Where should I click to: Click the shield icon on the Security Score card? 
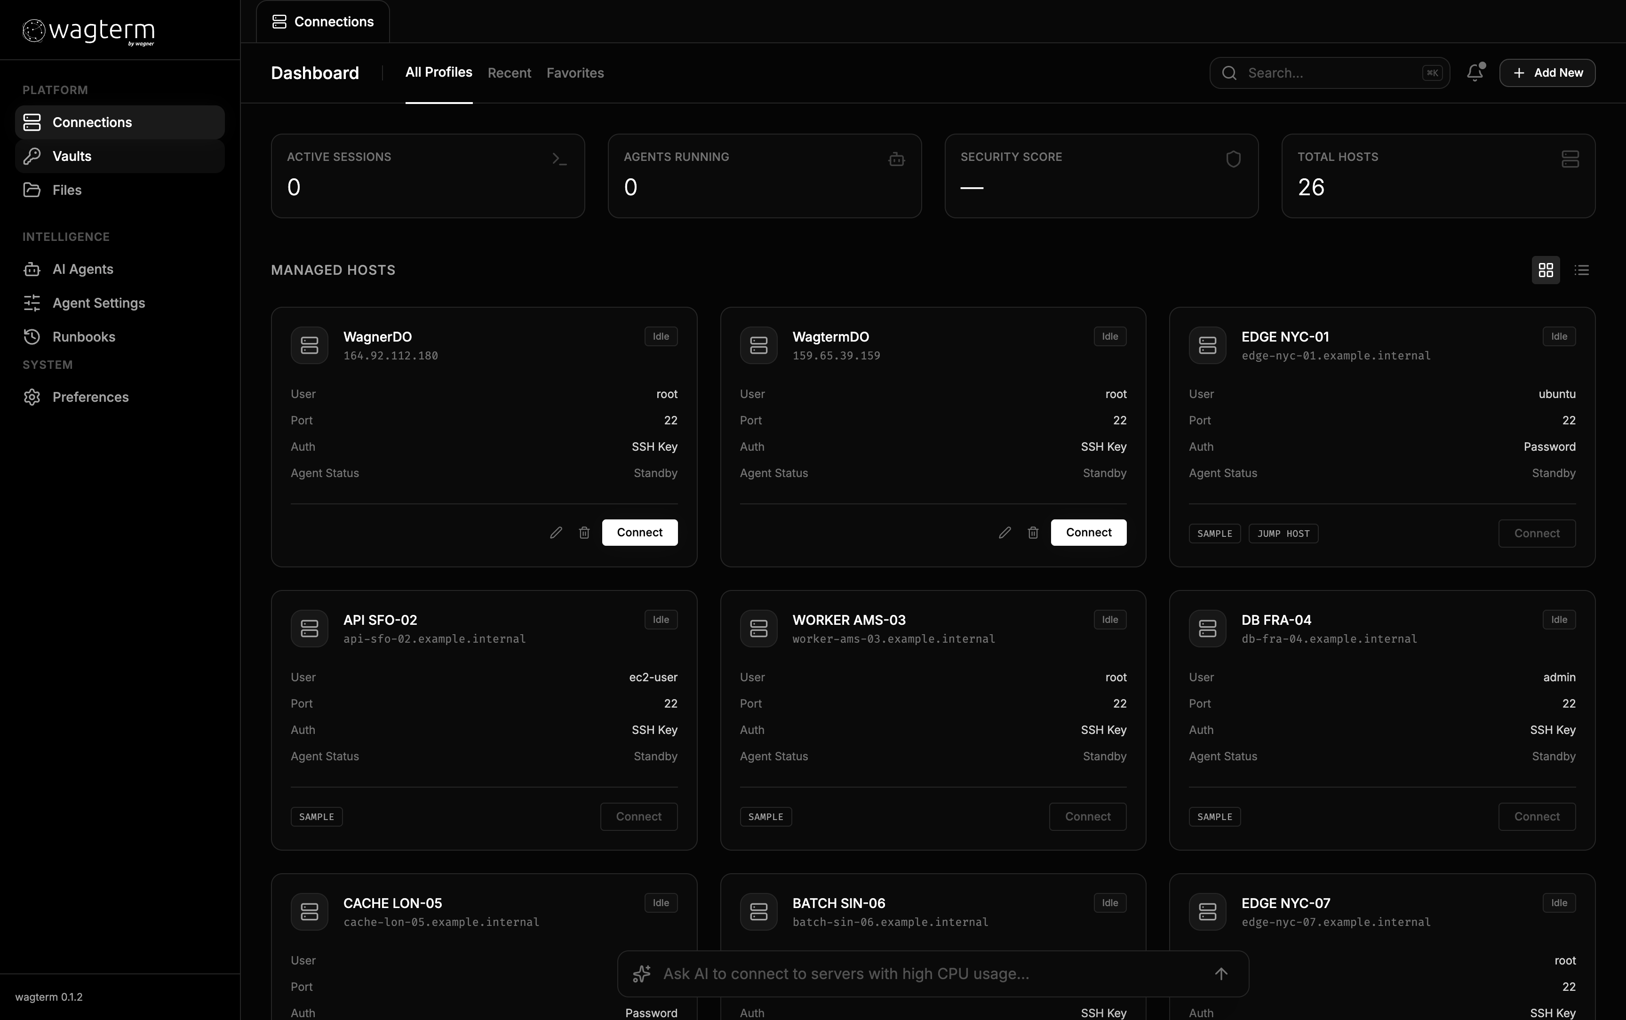[1234, 158]
